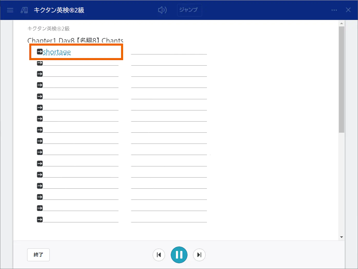Click the book library icon
This screenshot has height=269, width=358.
point(24,10)
